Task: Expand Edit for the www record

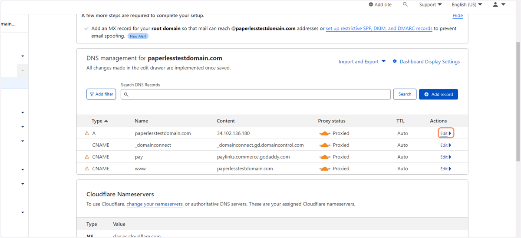Action: pos(446,169)
